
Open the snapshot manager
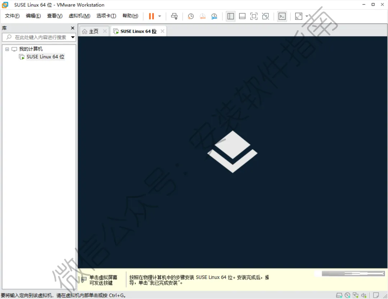point(214,16)
